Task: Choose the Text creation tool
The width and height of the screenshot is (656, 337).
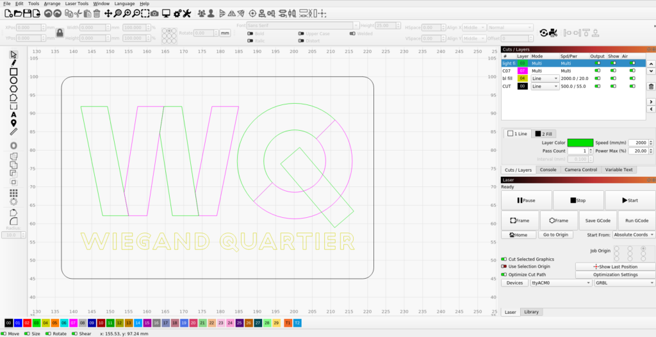Action: tap(13, 114)
